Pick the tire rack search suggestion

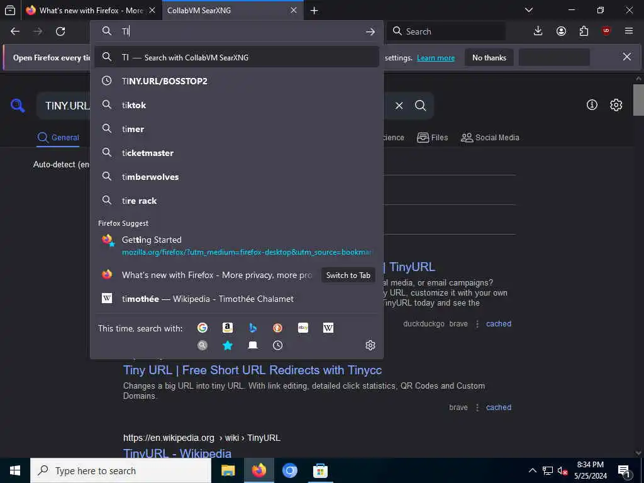(x=236, y=201)
